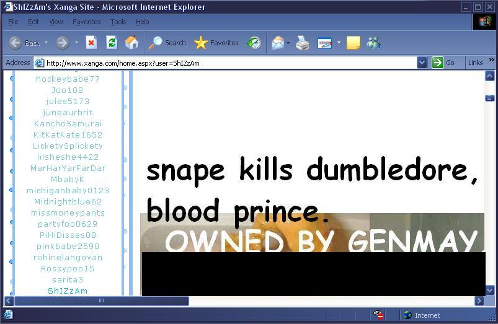The height and width of the screenshot is (324, 498).
Task: Open the partyfoo0629 profile link
Action: 68,224
